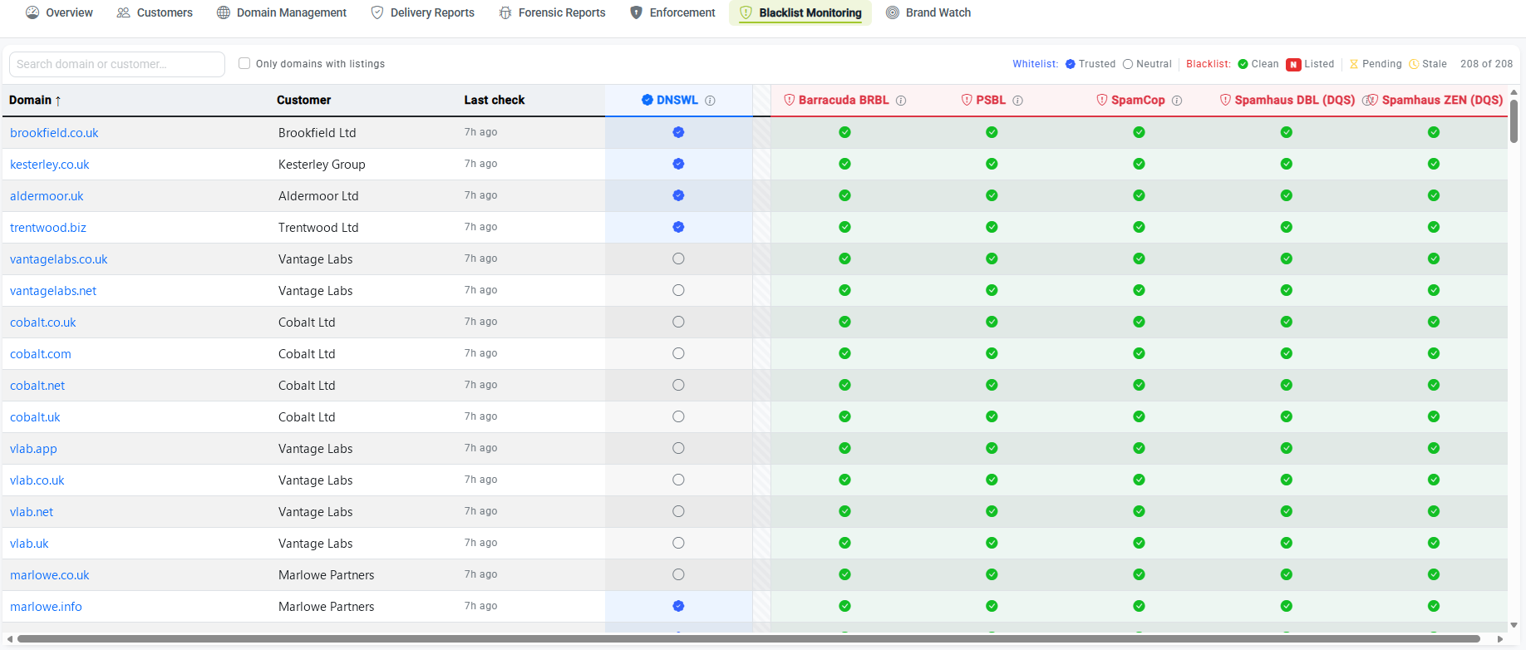
Task: Click trentwood.biz Barracuda BRBL clean checkmark
Action: pyautogui.click(x=844, y=227)
